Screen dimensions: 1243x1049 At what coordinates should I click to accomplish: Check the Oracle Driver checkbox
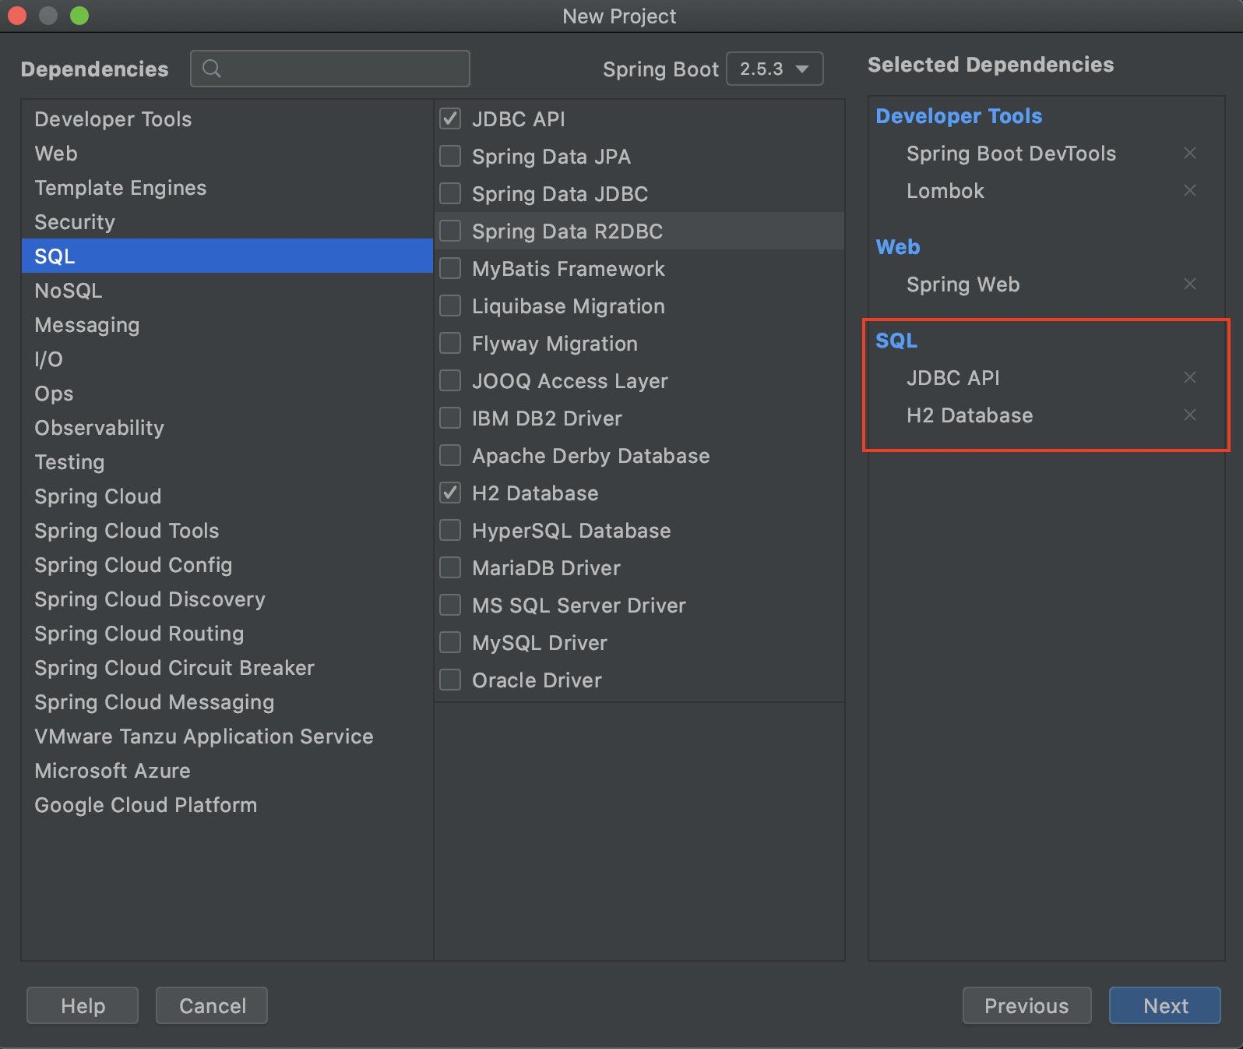click(450, 680)
